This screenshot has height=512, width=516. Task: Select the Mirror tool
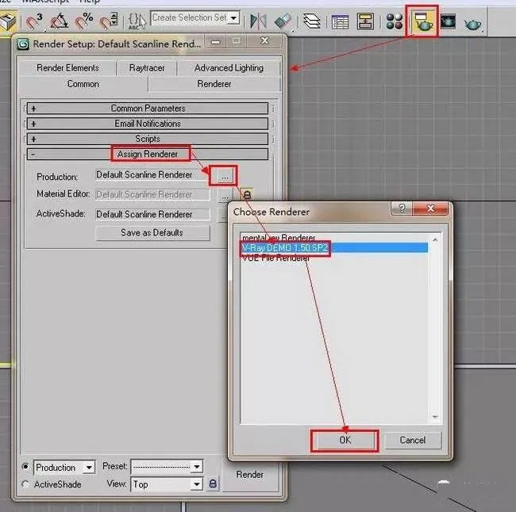258,21
